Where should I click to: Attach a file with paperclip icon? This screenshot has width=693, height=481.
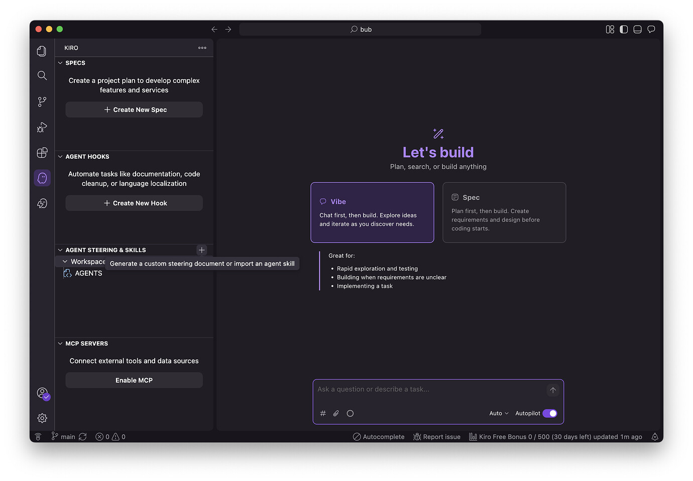[x=336, y=413]
